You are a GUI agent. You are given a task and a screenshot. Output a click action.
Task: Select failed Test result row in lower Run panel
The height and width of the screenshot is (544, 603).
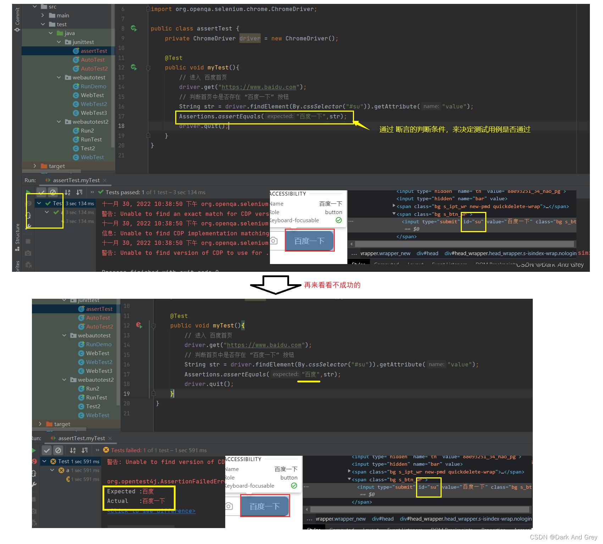tap(71, 461)
